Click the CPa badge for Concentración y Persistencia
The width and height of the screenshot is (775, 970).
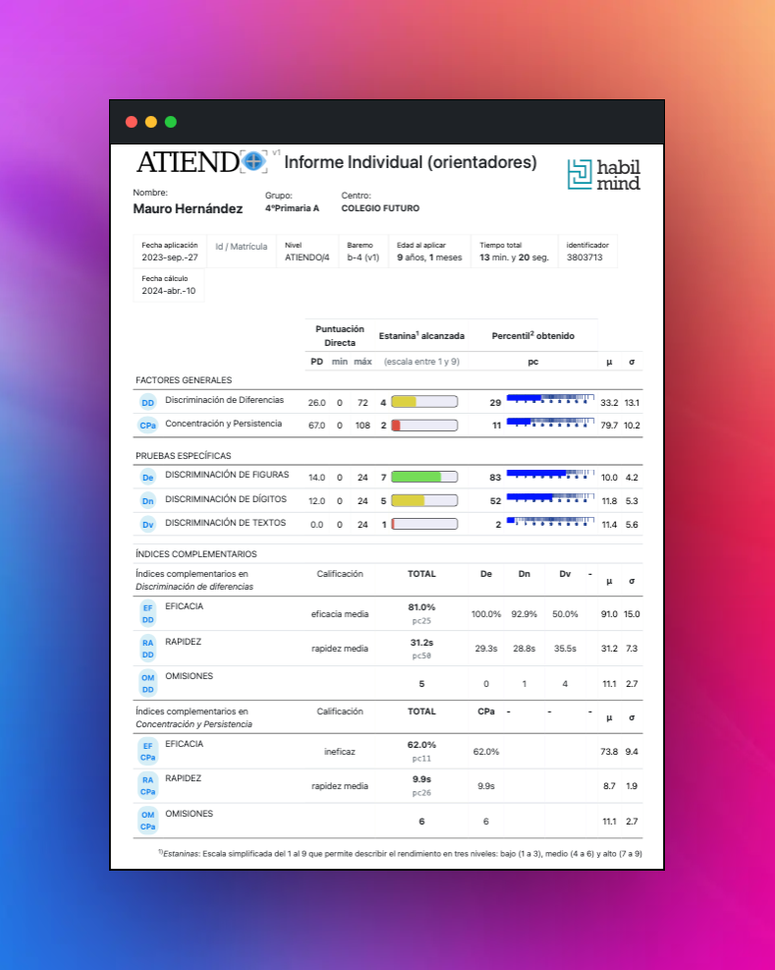(147, 426)
